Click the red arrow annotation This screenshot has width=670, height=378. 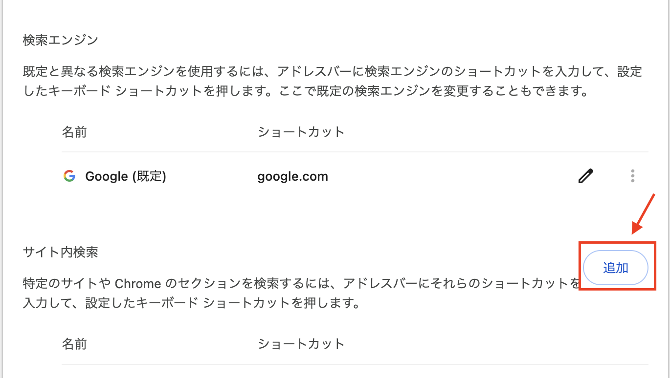[x=644, y=213]
